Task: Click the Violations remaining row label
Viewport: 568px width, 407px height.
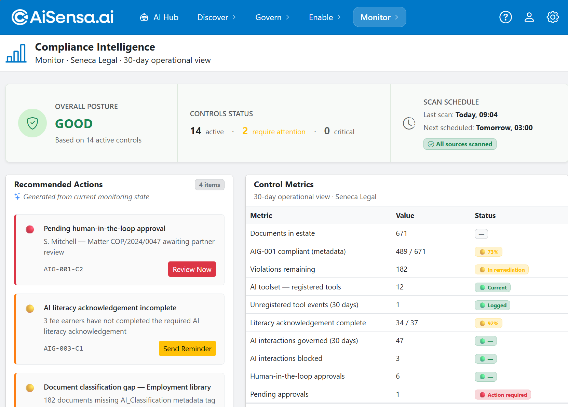Action: pyautogui.click(x=283, y=269)
